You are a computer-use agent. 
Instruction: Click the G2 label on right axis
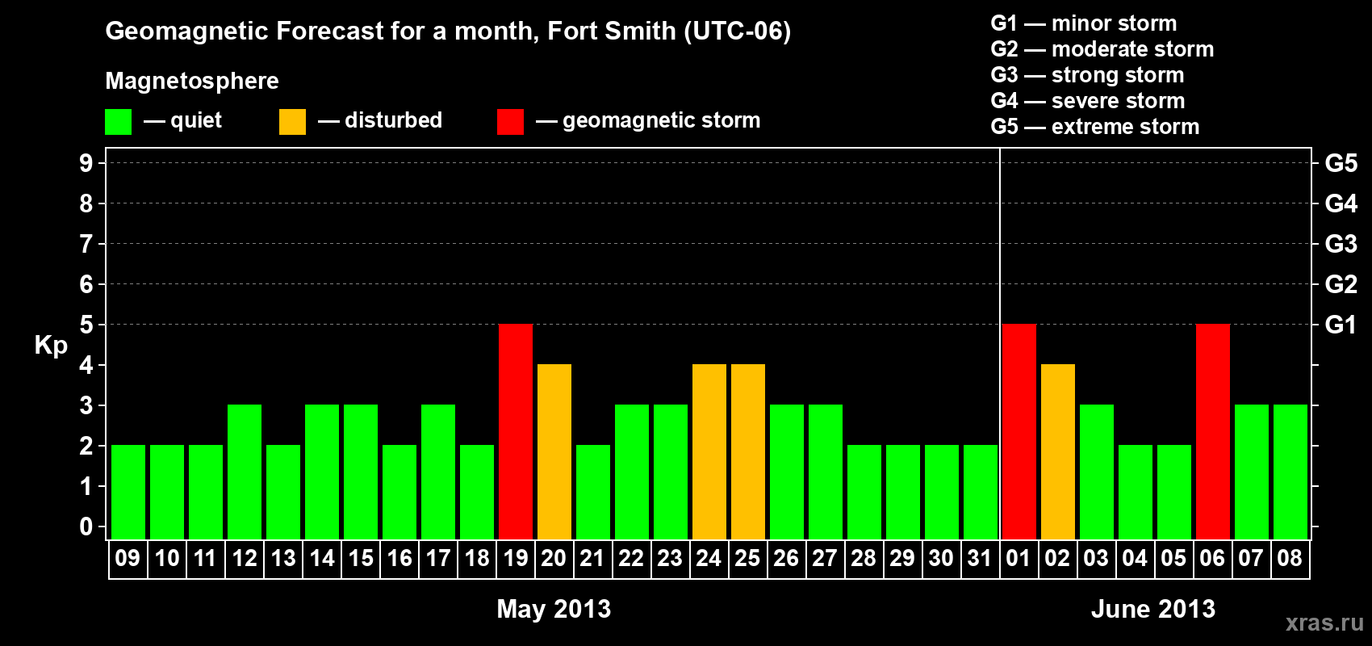pyautogui.click(x=1341, y=284)
